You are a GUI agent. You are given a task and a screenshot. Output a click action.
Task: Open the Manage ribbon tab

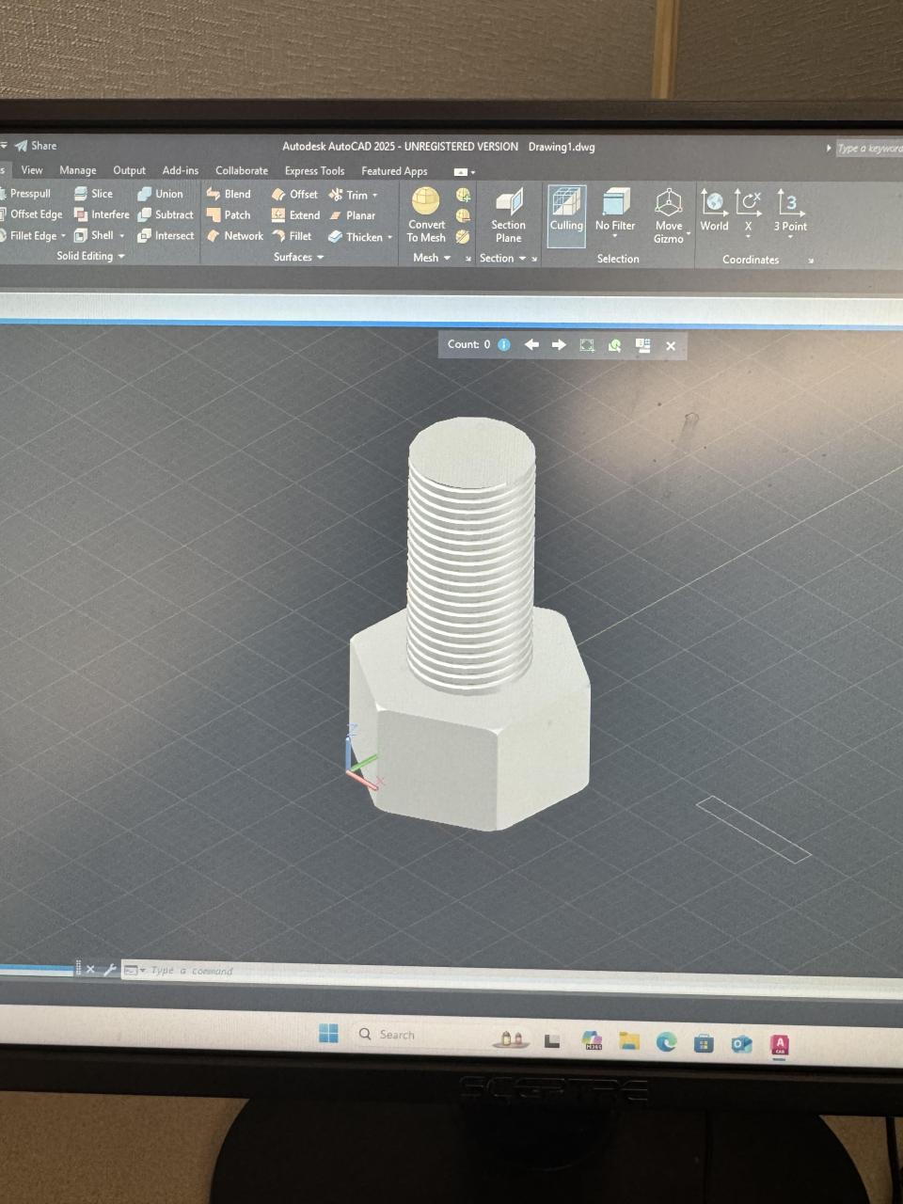78,170
